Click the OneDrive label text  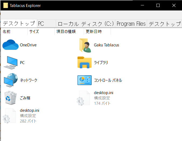pos(28,45)
